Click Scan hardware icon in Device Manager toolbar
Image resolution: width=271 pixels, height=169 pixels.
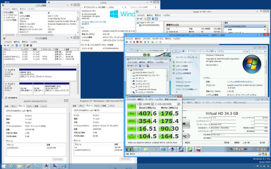point(148,66)
